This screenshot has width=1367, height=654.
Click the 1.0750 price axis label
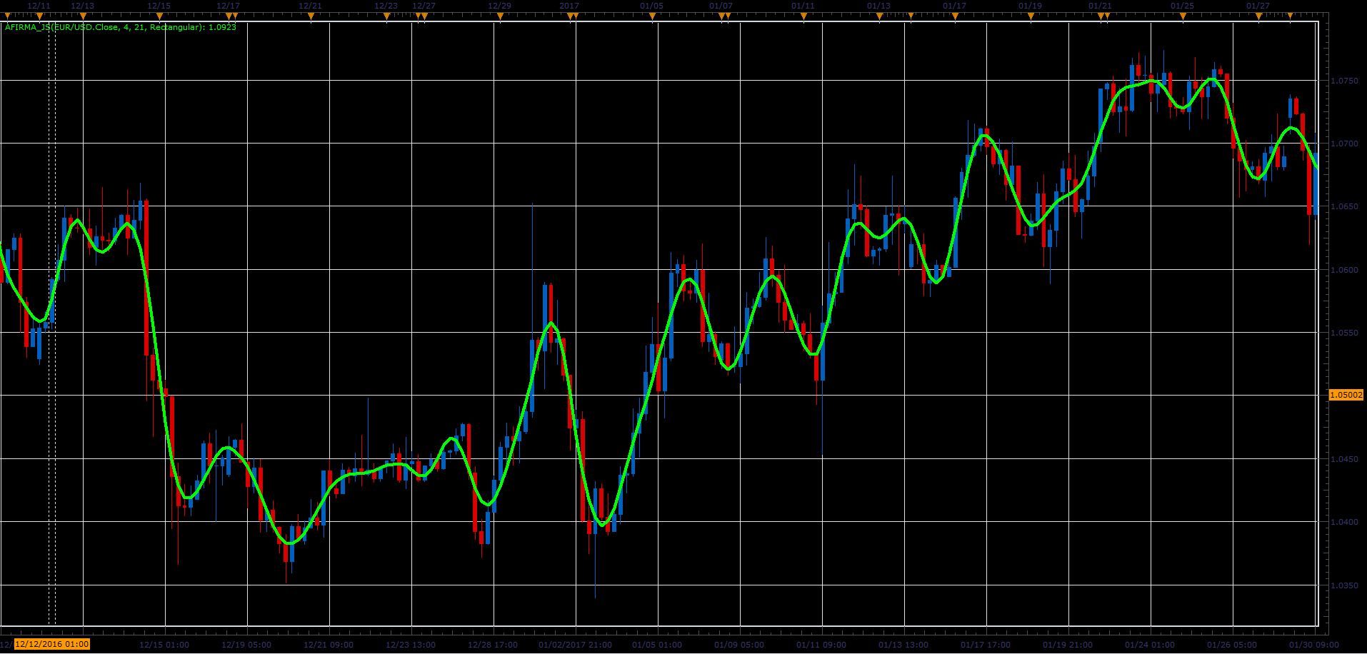tap(1345, 81)
